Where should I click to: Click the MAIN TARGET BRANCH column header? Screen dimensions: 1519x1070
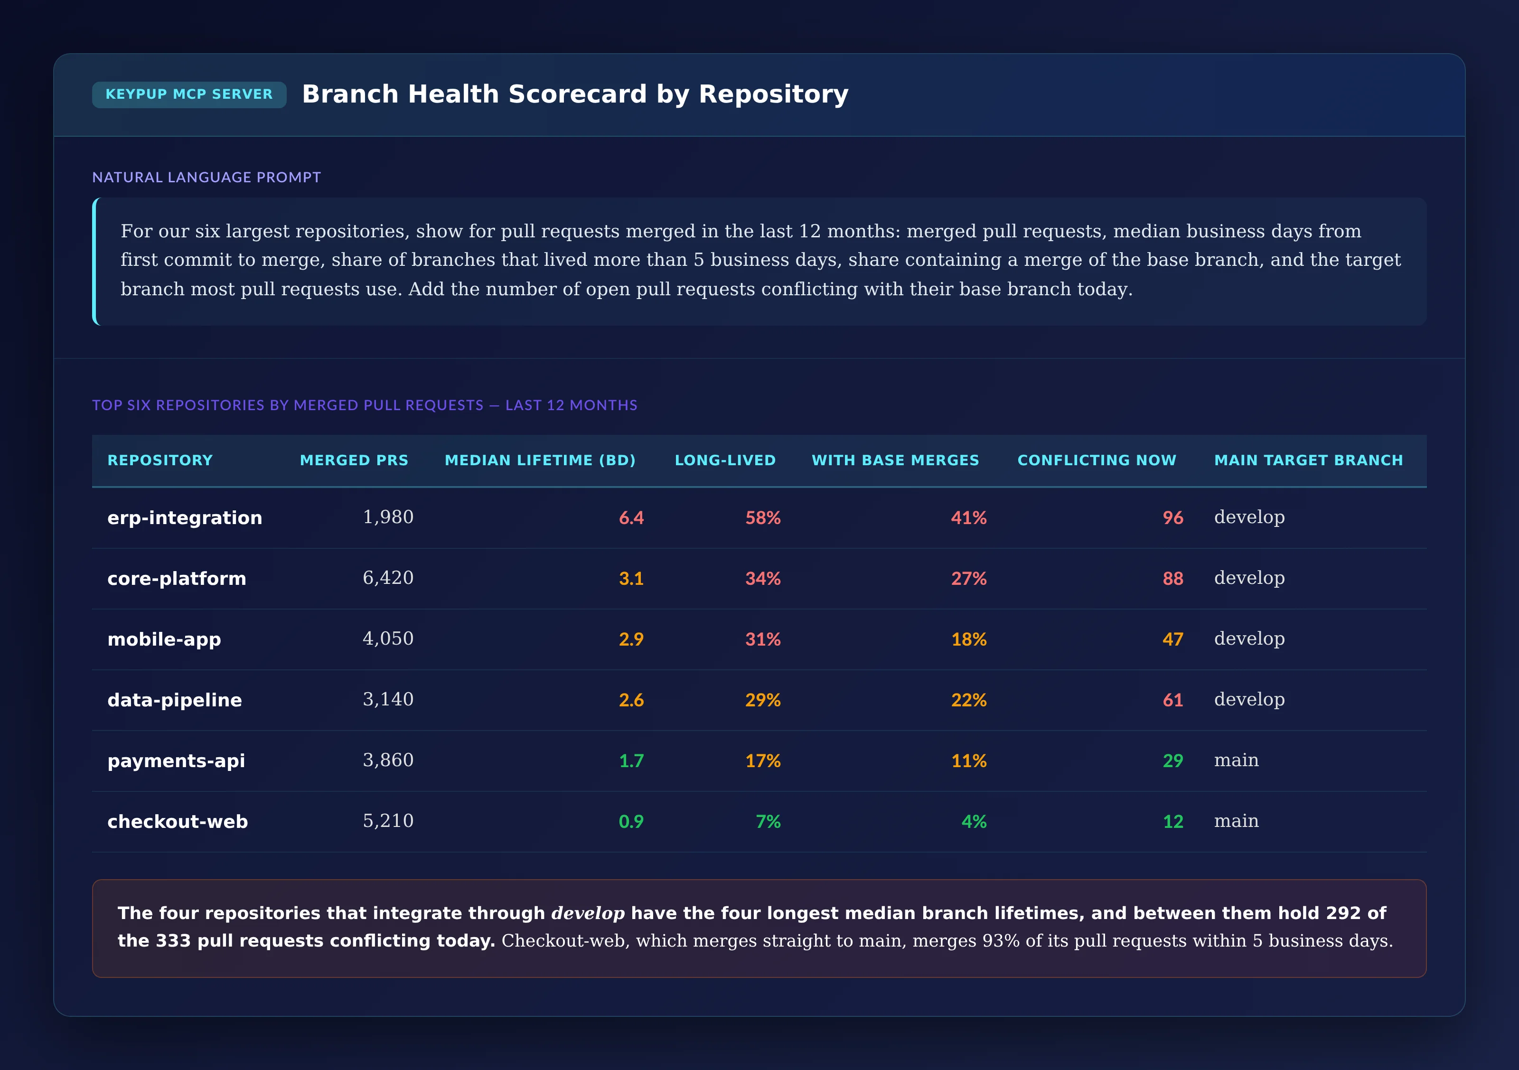click(x=1309, y=460)
